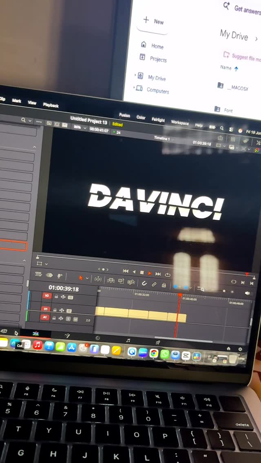
Task: Open Music app in the Dock
Action: pyautogui.click(x=38, y=344)
